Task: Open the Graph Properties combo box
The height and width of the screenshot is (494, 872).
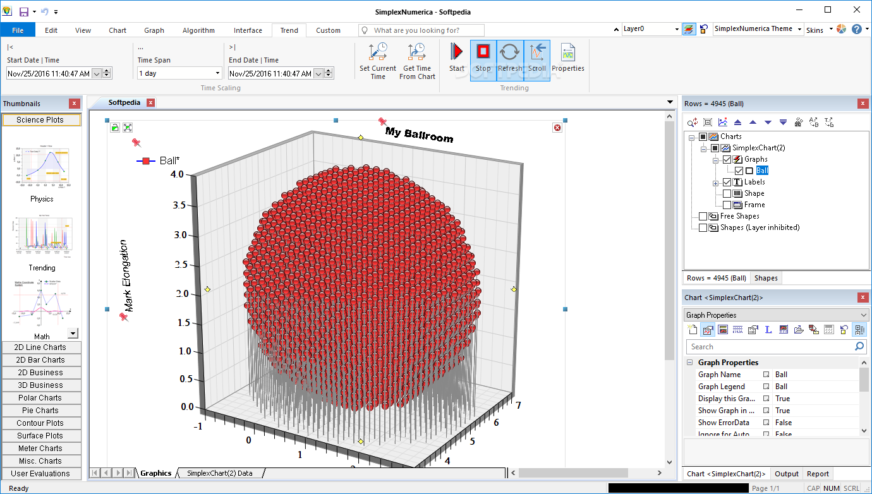Action: [x=777, y=315]
